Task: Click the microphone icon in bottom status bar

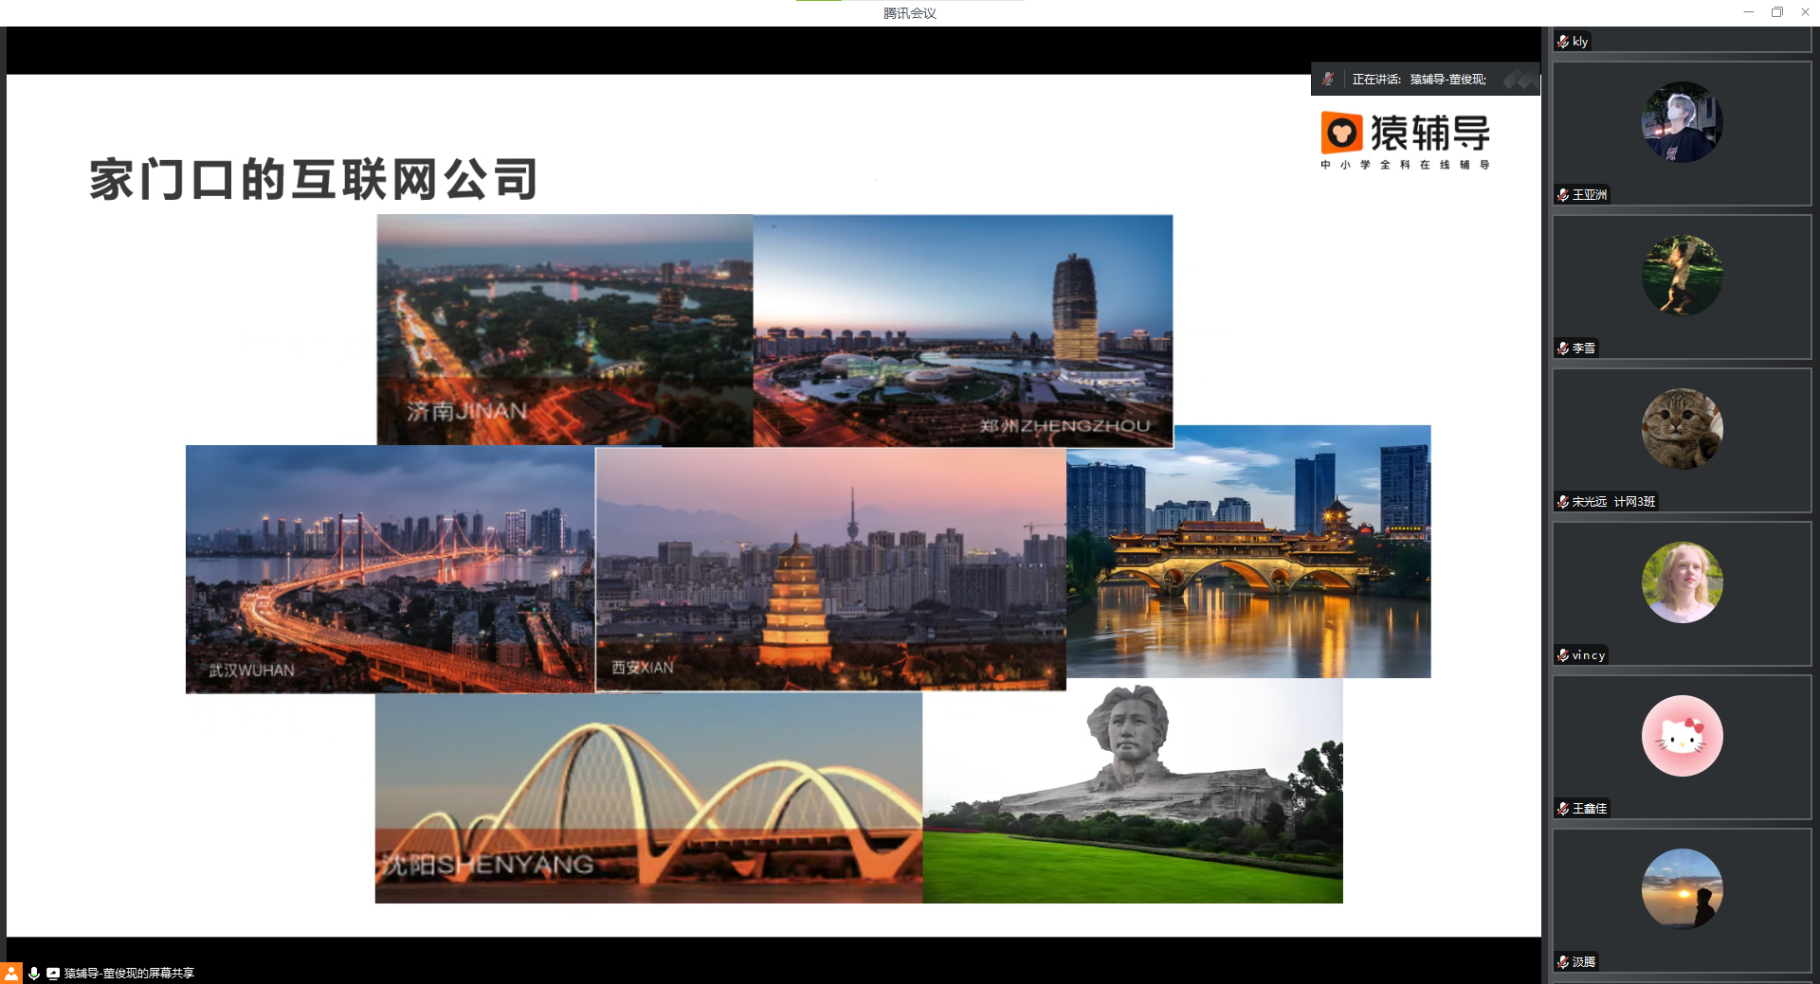Action: click(34, 974)
